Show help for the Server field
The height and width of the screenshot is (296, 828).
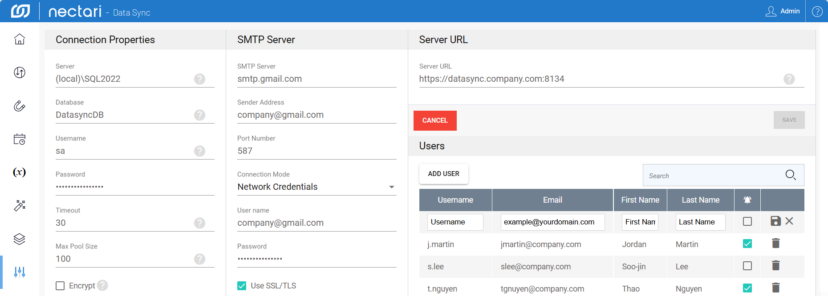point(200,79)
